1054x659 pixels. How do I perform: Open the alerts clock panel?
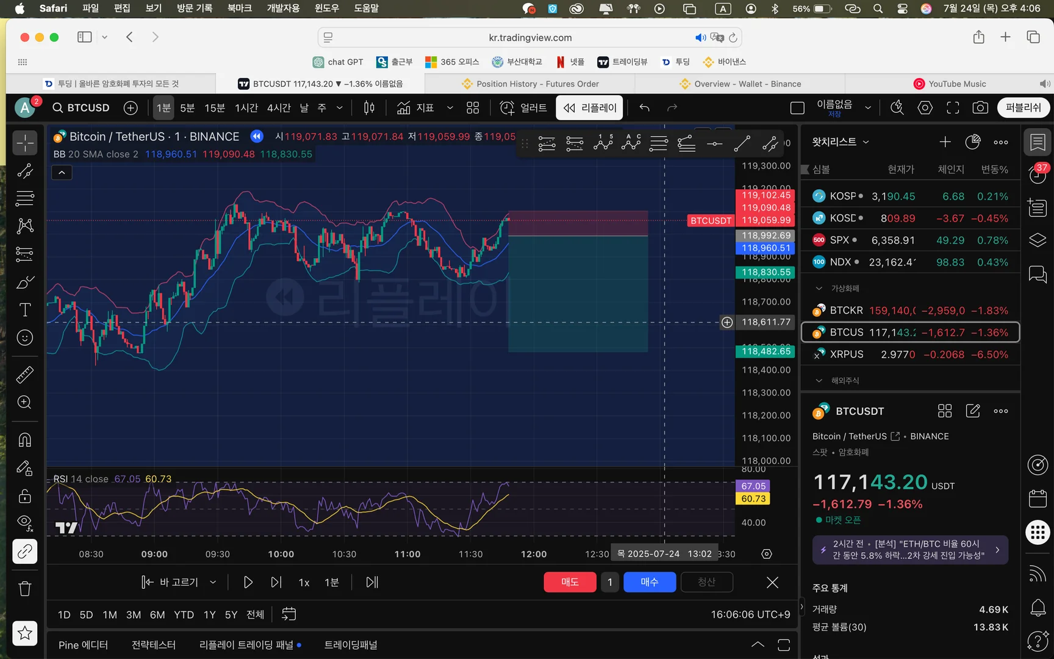[x=1038, y=175]
